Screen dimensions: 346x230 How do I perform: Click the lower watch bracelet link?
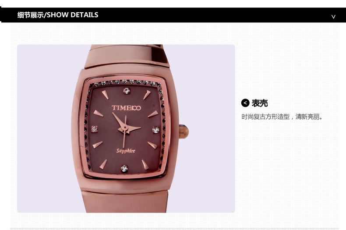pos(125,202)
